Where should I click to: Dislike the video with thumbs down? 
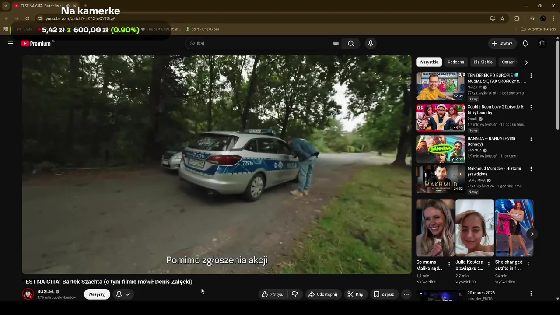click(x=295, y=294)
